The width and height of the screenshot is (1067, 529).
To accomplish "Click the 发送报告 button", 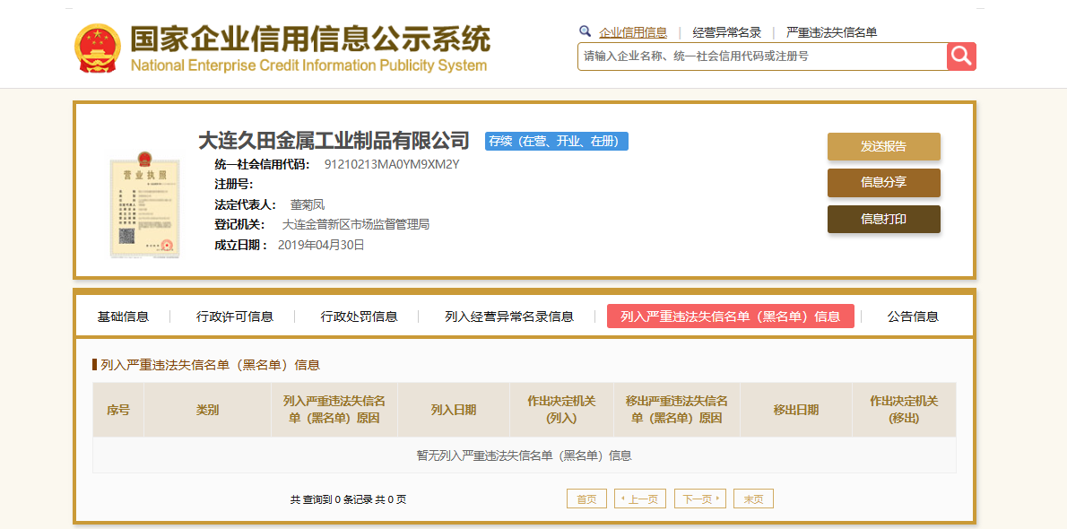I will [x=883, y=146].
